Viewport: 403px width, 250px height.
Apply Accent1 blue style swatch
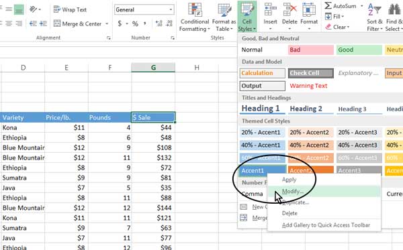263,171
